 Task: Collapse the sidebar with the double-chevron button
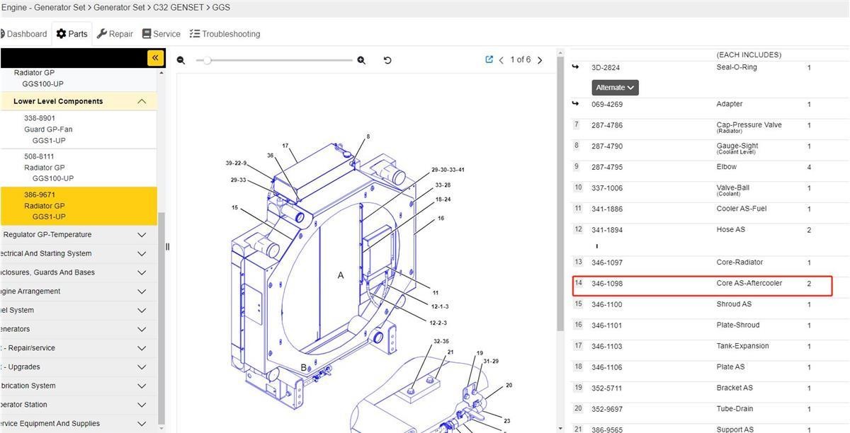coord(155,58)
